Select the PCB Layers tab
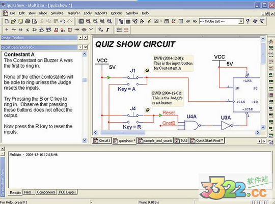The height and width of the screenshot is (204, 275). [x=67, y=192]
